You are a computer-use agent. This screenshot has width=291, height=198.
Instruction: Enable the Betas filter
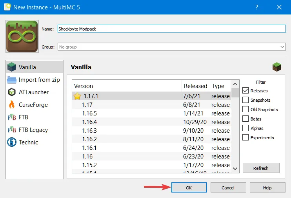click(246, 119)
